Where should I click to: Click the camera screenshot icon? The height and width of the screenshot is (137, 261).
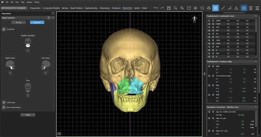(x=244, y=8)
